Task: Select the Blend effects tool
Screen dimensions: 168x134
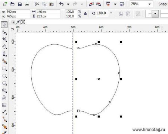Action: pyautogui.click(x=4, y=127)
